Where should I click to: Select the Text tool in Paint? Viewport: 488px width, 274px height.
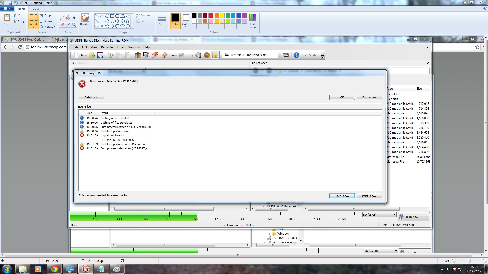click(74, 18)
